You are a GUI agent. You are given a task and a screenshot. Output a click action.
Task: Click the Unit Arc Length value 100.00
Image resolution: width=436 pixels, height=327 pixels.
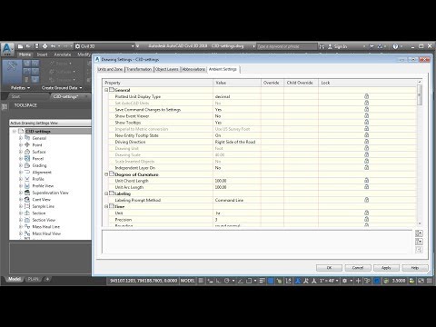pyautogui.click(x=221, y=187)
